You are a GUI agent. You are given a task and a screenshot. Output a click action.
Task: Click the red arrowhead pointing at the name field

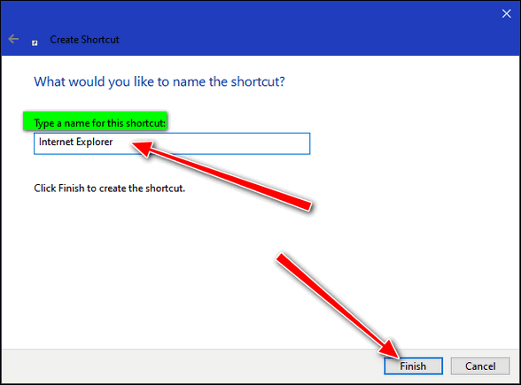[x=143, y=147]
